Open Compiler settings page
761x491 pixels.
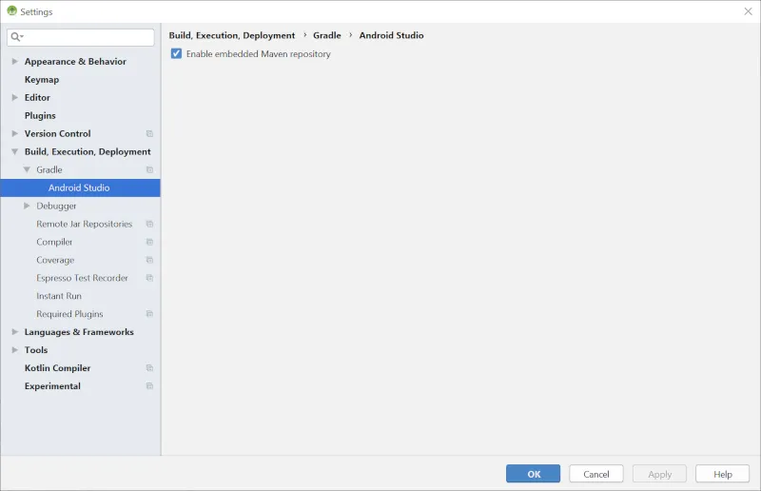(x=54, y=242)
